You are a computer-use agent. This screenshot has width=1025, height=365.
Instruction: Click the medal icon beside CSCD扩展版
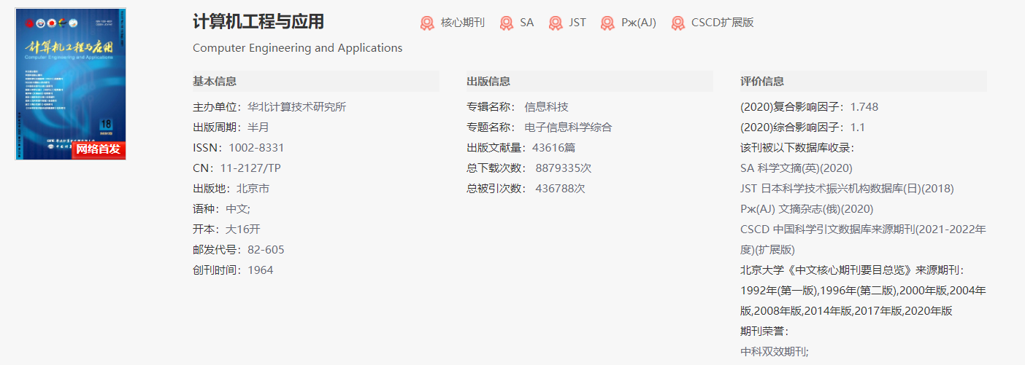(x=678, y=23)
